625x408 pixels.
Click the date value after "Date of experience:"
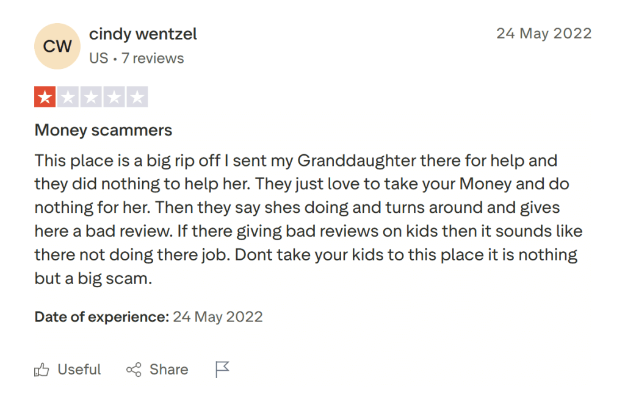218,317
